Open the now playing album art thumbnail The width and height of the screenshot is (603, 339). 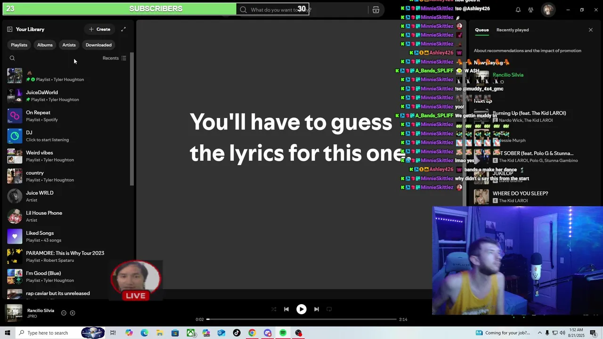(14, 313)
